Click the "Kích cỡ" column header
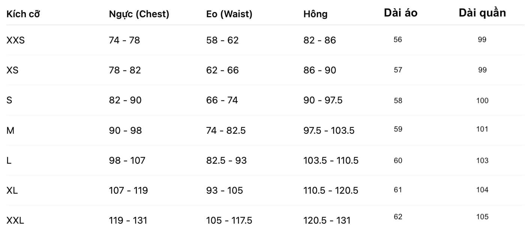The width and height of the screenshot is (525, 236). tap(23, 14)
